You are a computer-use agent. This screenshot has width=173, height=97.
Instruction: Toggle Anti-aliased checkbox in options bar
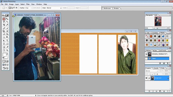(x=32, y=8)
